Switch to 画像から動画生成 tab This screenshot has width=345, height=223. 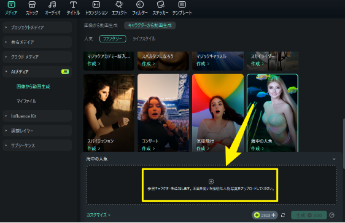pos(101,26)
